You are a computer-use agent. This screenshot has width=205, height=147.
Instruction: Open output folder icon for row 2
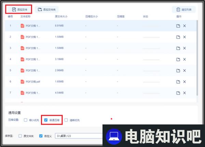pyautogui.click(x=178, y=37)
